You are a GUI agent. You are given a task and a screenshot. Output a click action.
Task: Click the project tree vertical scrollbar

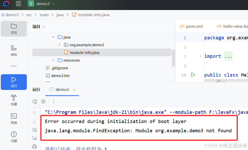pyautogui.click(x=174, y=58)
